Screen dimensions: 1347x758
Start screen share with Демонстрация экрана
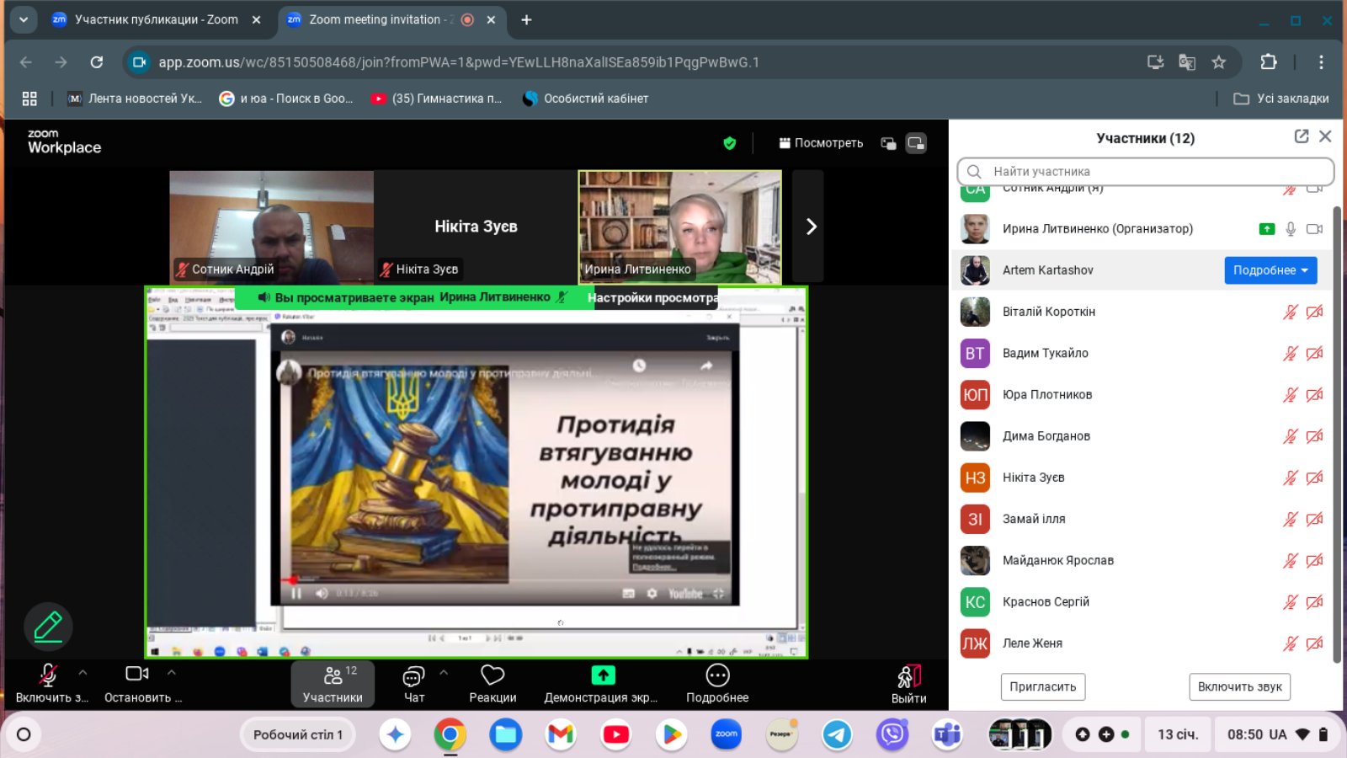tap(601, 683)
